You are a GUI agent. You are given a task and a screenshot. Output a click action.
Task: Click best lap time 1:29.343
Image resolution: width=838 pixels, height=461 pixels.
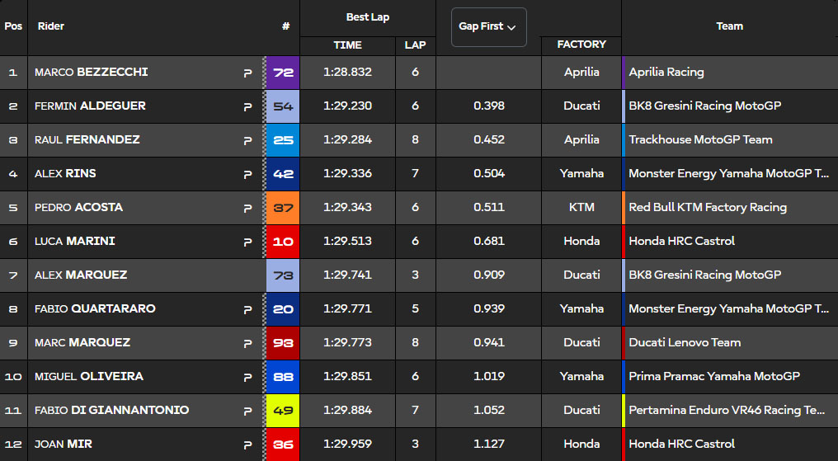(x=347, y=207)
